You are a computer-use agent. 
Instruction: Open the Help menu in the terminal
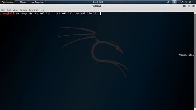click(42, 10)
